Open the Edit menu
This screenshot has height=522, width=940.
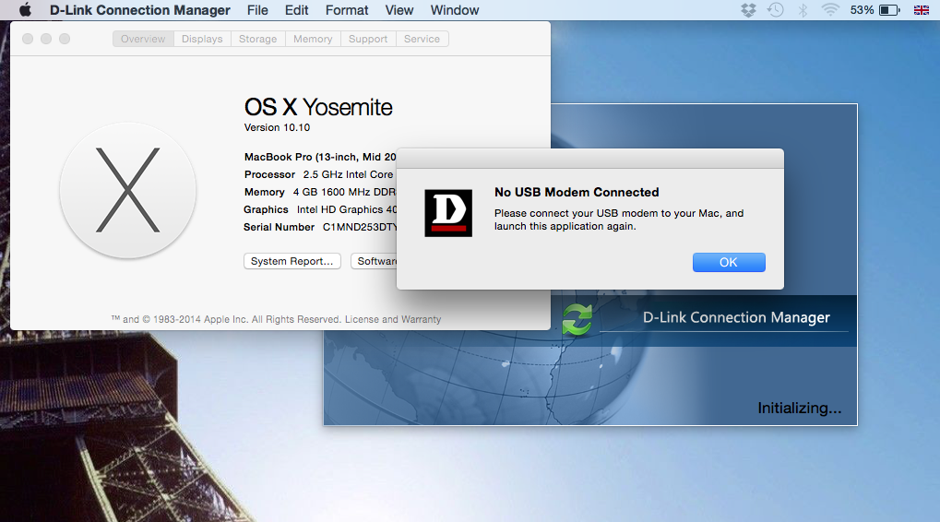click(x=297, y=10)
